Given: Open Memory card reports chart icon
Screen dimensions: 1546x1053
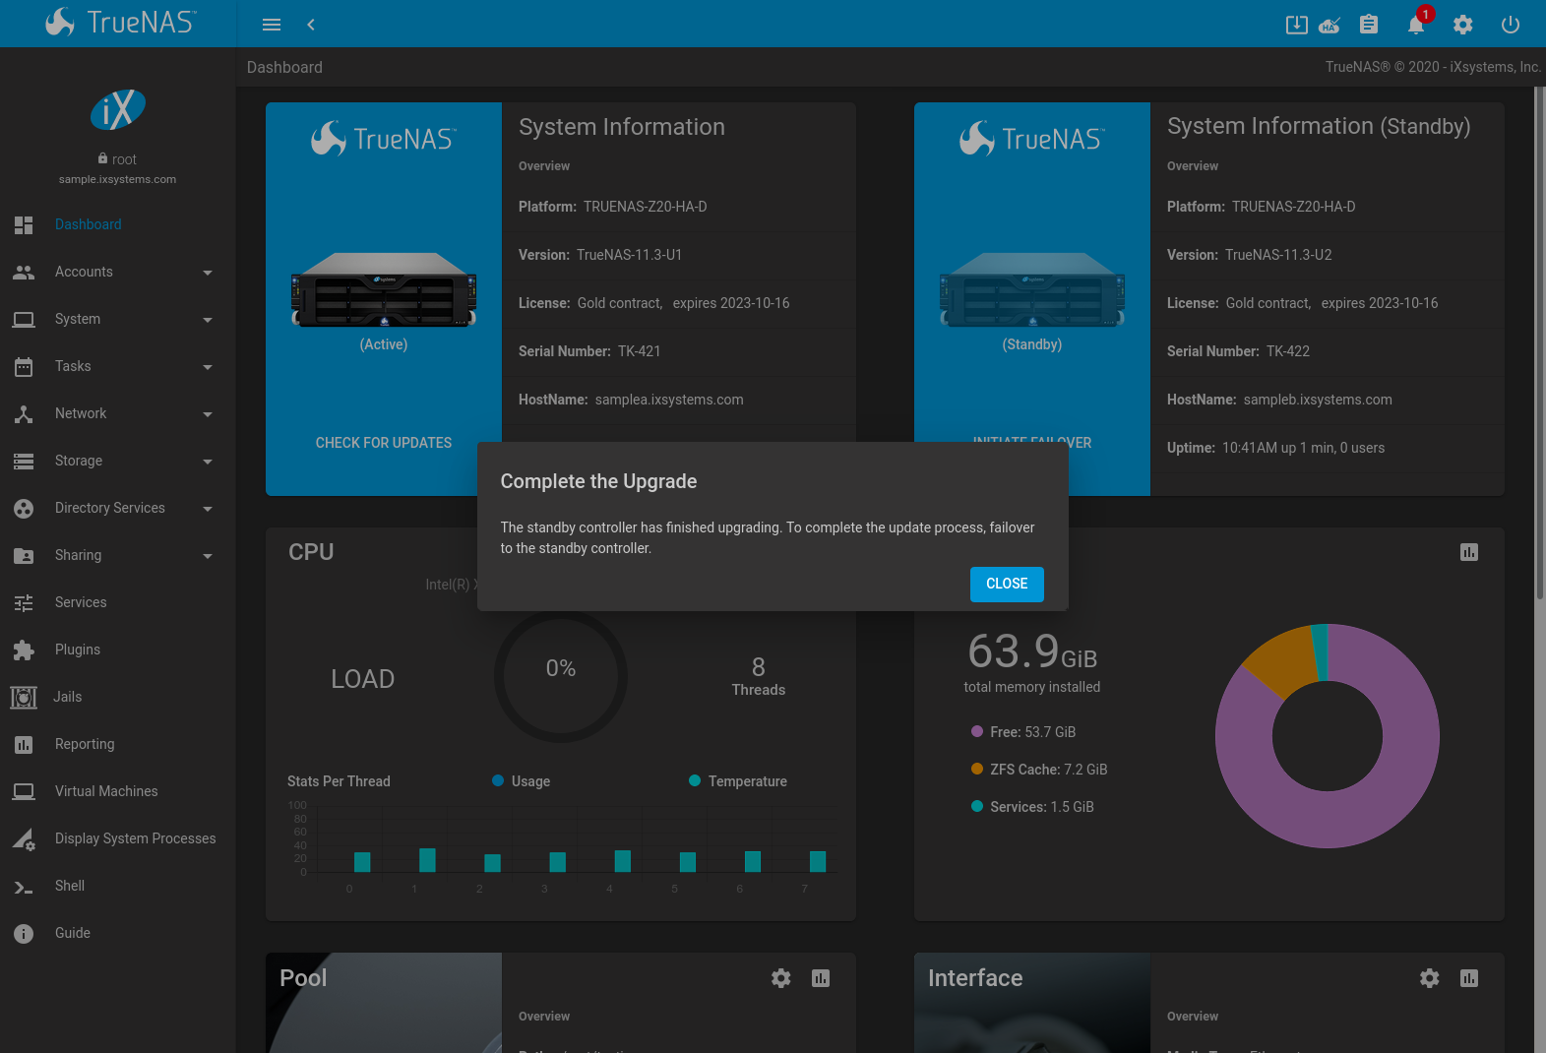Looking at the screenshot, I should click(x=1469, y=552).
